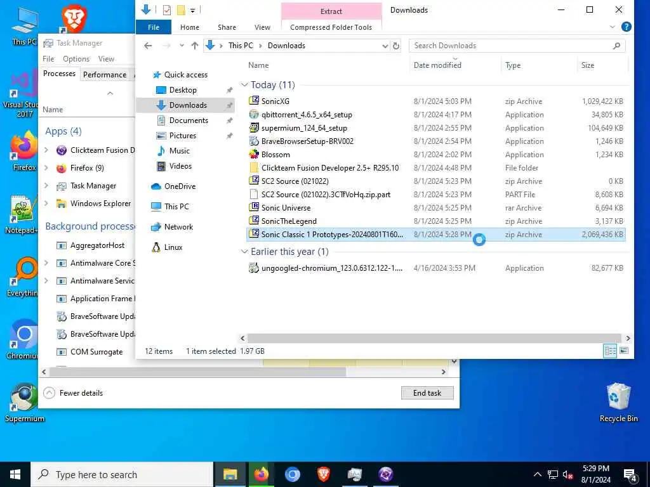Expand Firefox (9) process in Task Manager
Image resolution: width=650 pixels, height=487 pixels.
click(46, 167)
